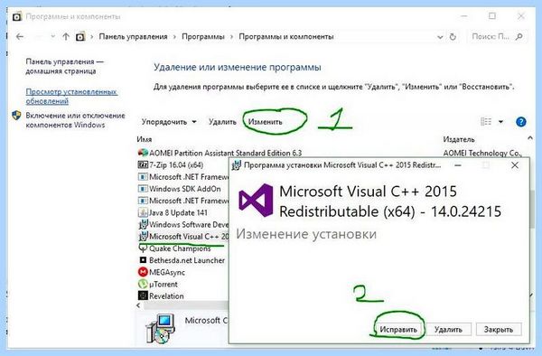Select Windows SDK AddOn in the list
This screenshot has width=542, height=356.
184,189
